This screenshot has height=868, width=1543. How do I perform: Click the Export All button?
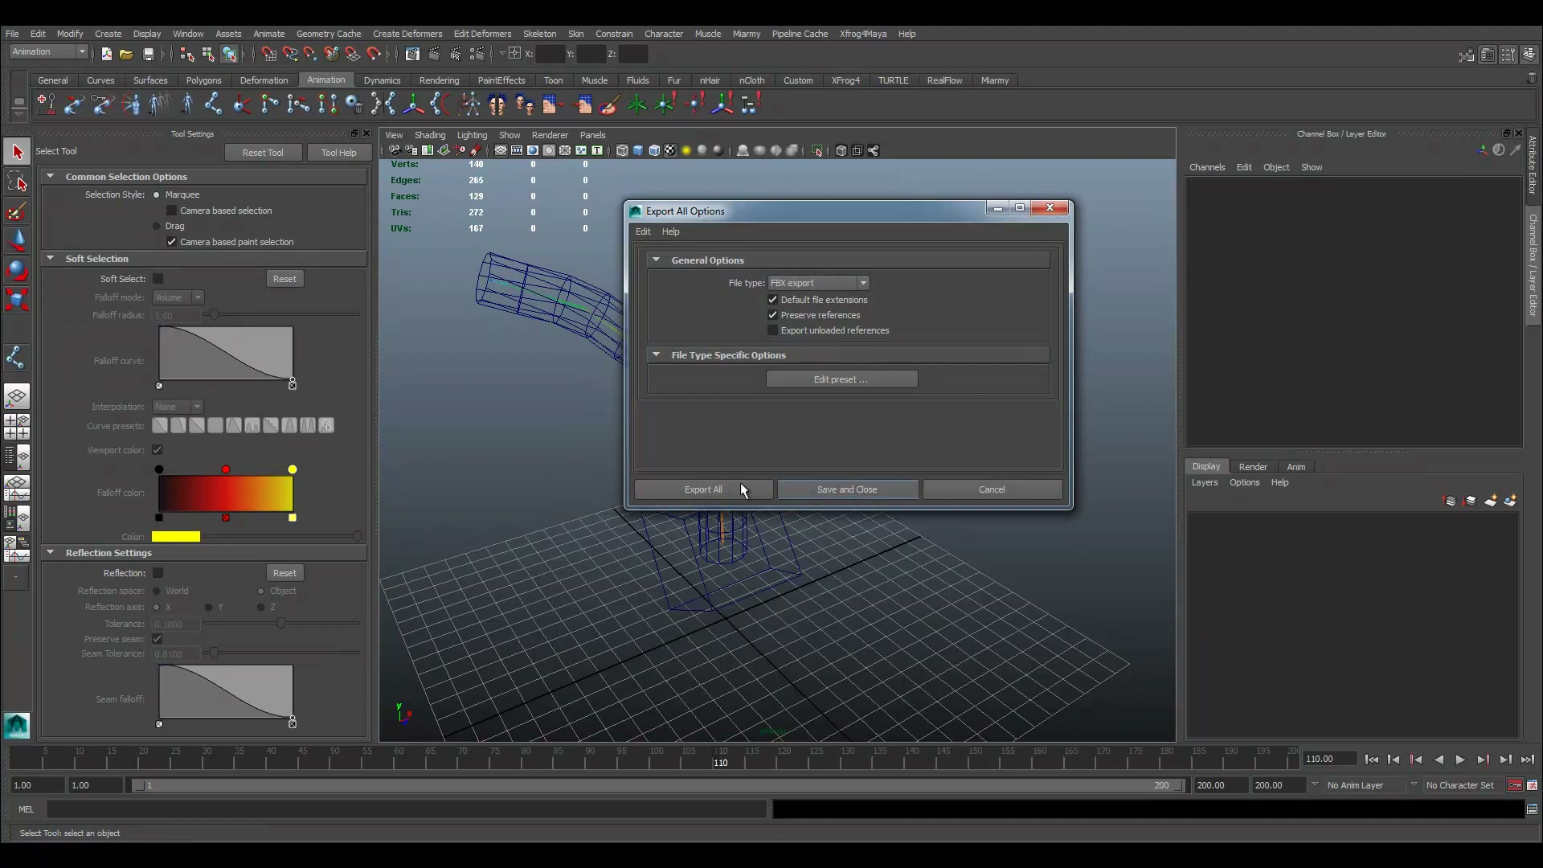tap(703, 489)
